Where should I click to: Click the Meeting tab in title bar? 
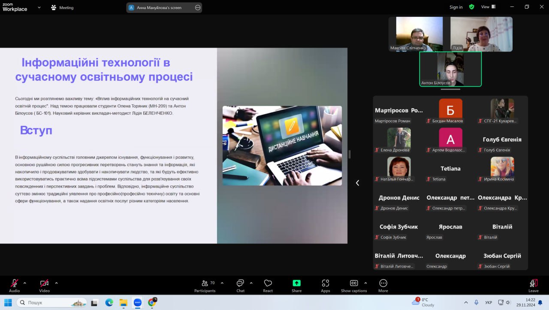tap(62, 7)
